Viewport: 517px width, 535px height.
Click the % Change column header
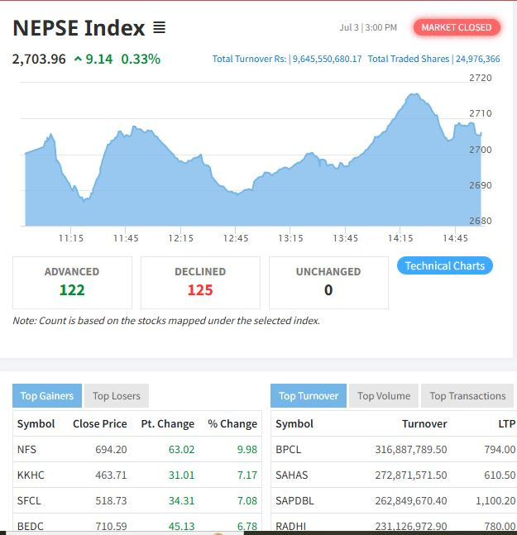(232, 423)
